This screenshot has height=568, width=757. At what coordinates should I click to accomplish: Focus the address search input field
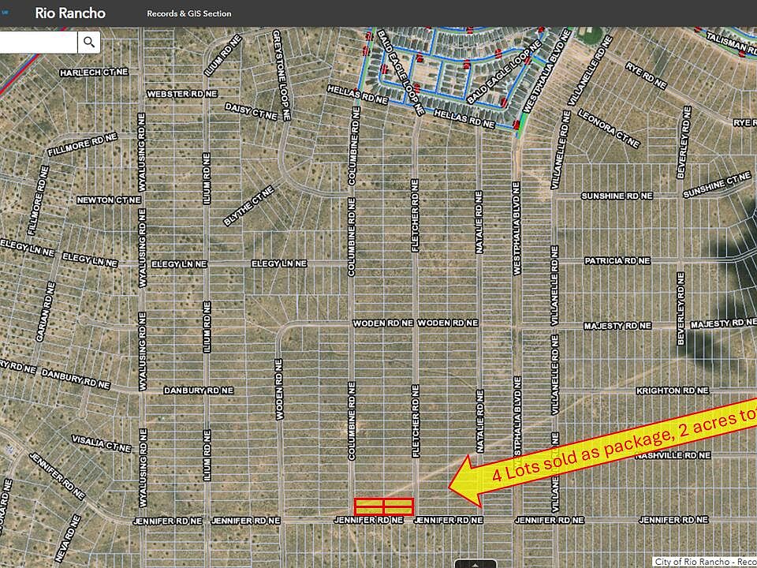38,43
